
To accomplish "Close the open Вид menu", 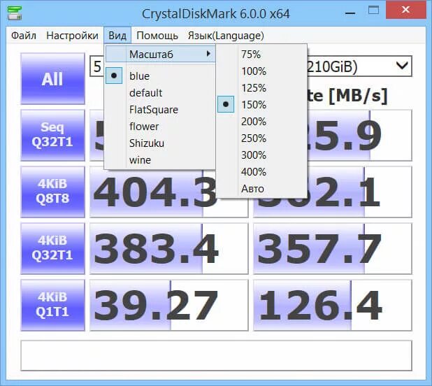I will click(117, 36).
